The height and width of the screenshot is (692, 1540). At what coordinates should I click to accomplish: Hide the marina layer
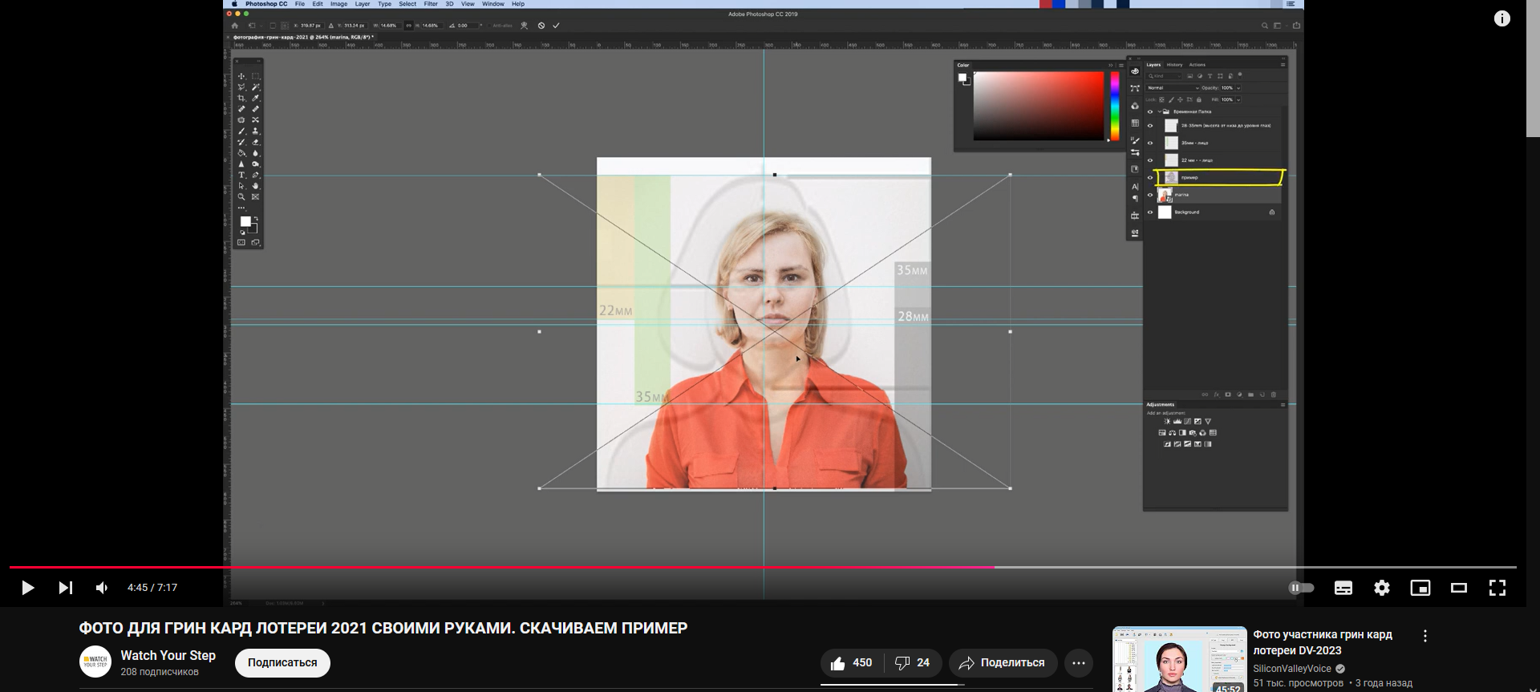(1150, 195)
